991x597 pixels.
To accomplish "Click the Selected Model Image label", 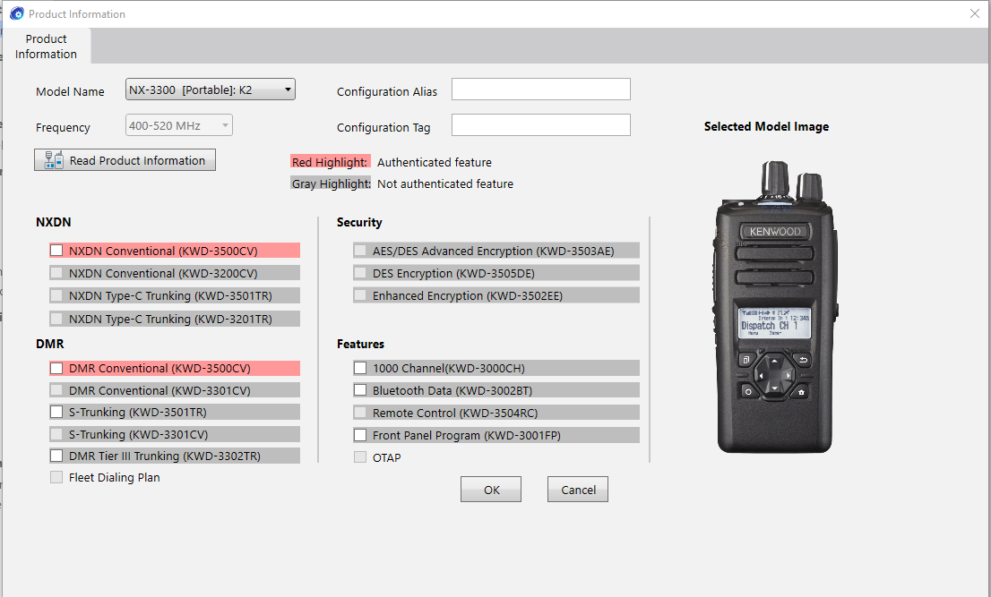I will (x=766, y=126).
